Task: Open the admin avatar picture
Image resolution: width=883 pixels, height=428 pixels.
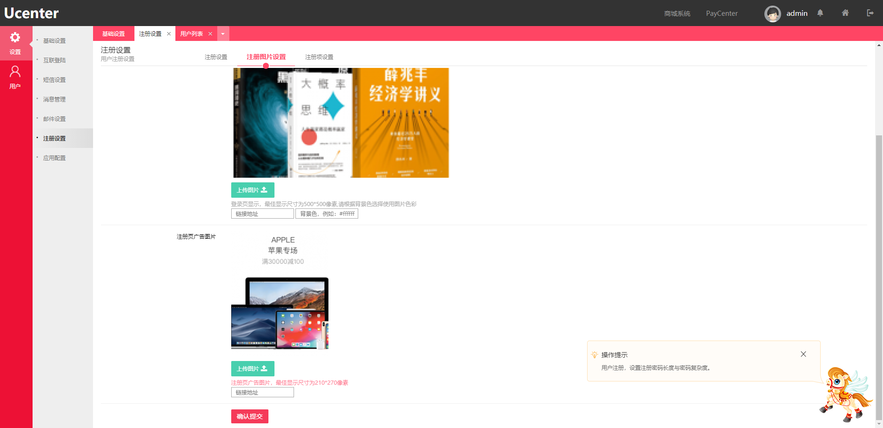Action: [773, 13]
